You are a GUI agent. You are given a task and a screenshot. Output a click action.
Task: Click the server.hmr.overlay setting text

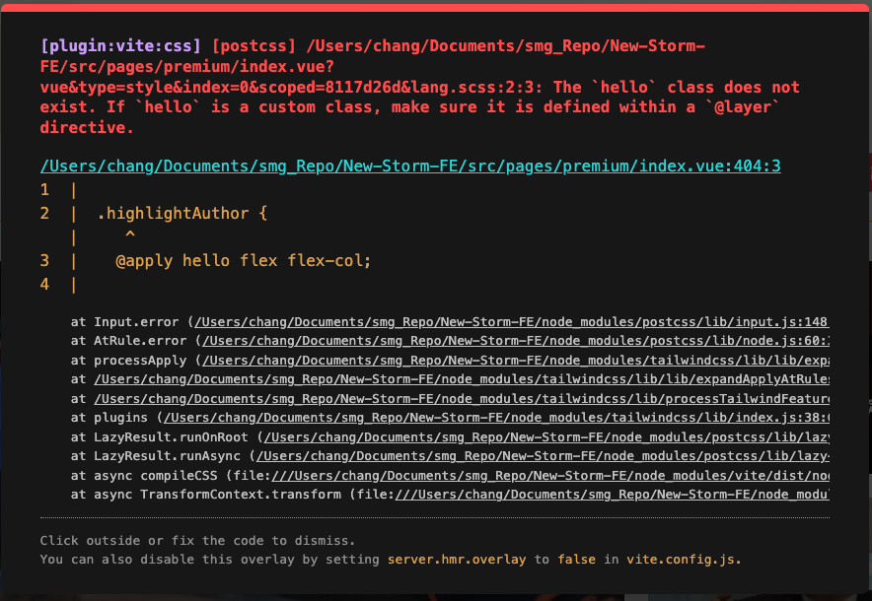(x=458, y=560)
